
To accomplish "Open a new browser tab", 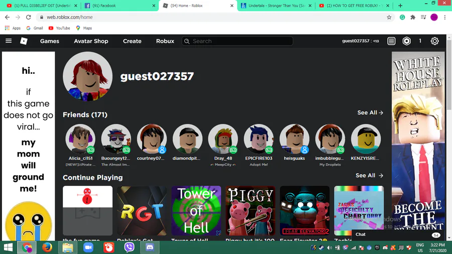I will coord(400,6).
